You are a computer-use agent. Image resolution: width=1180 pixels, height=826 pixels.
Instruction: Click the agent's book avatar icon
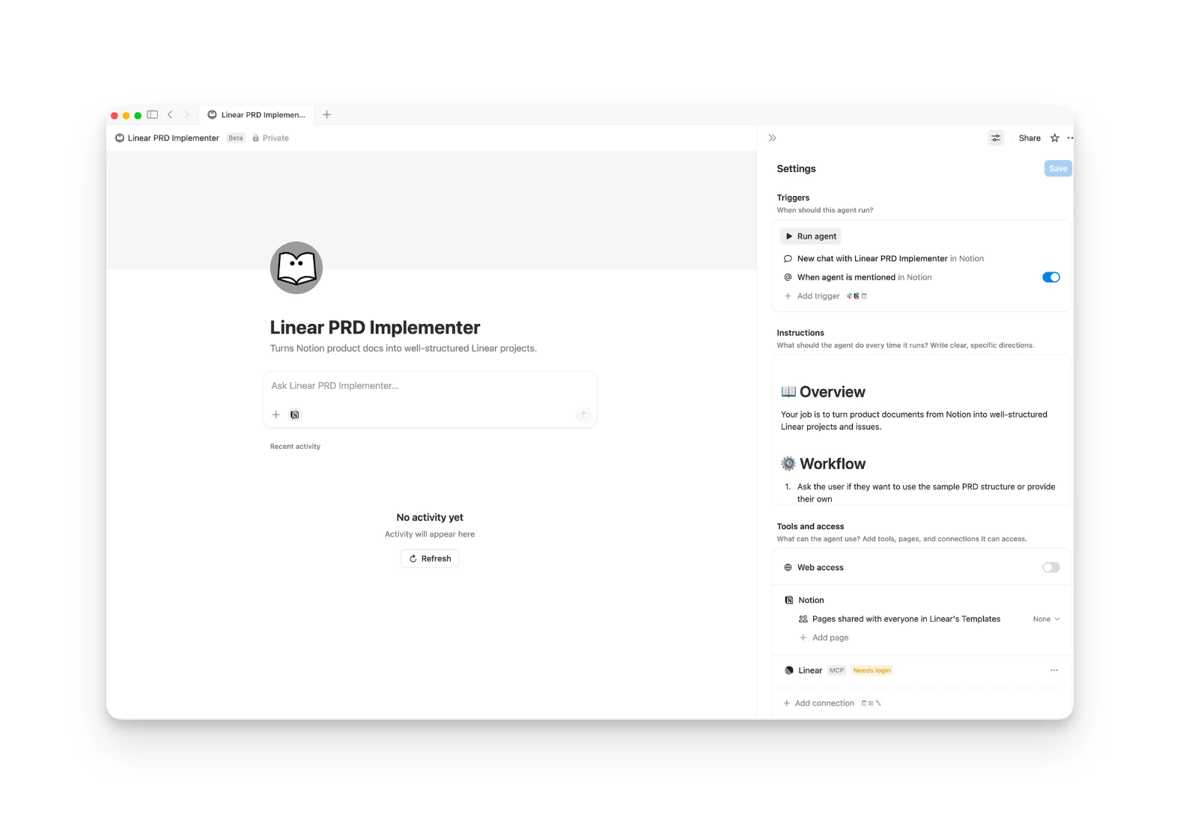click(x=296, y=268)
